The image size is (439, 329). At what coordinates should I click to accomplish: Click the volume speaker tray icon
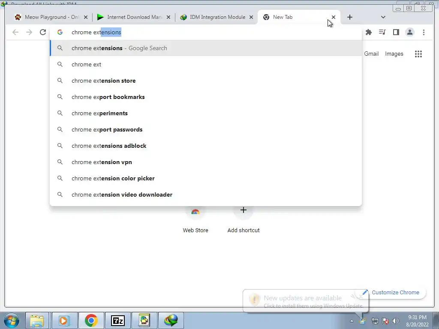(x=396, y=321)
